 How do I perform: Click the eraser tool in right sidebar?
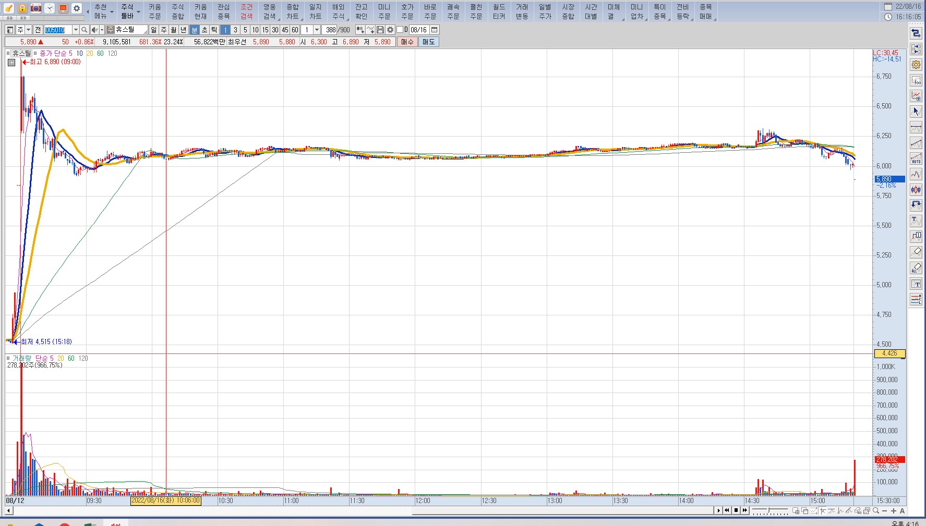[916, 252]
